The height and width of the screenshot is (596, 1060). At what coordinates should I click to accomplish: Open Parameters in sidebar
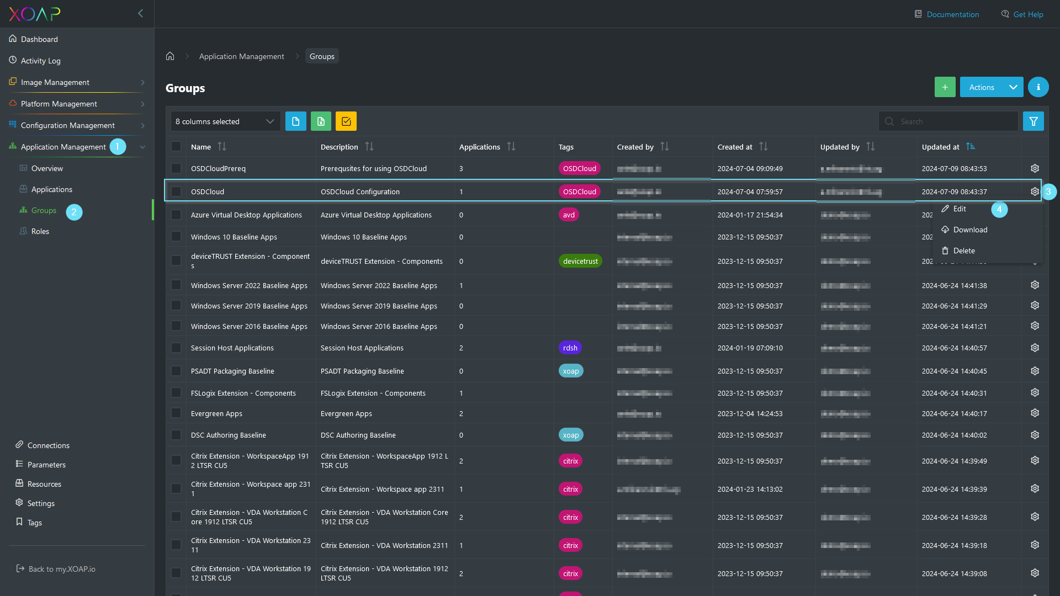coord(41,465)
